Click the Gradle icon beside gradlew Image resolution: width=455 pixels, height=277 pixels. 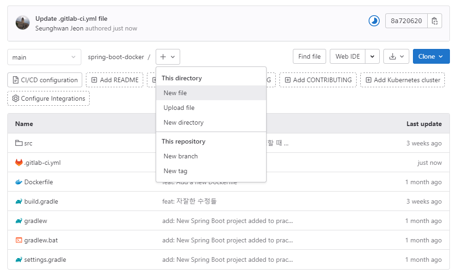pos(19,221)
